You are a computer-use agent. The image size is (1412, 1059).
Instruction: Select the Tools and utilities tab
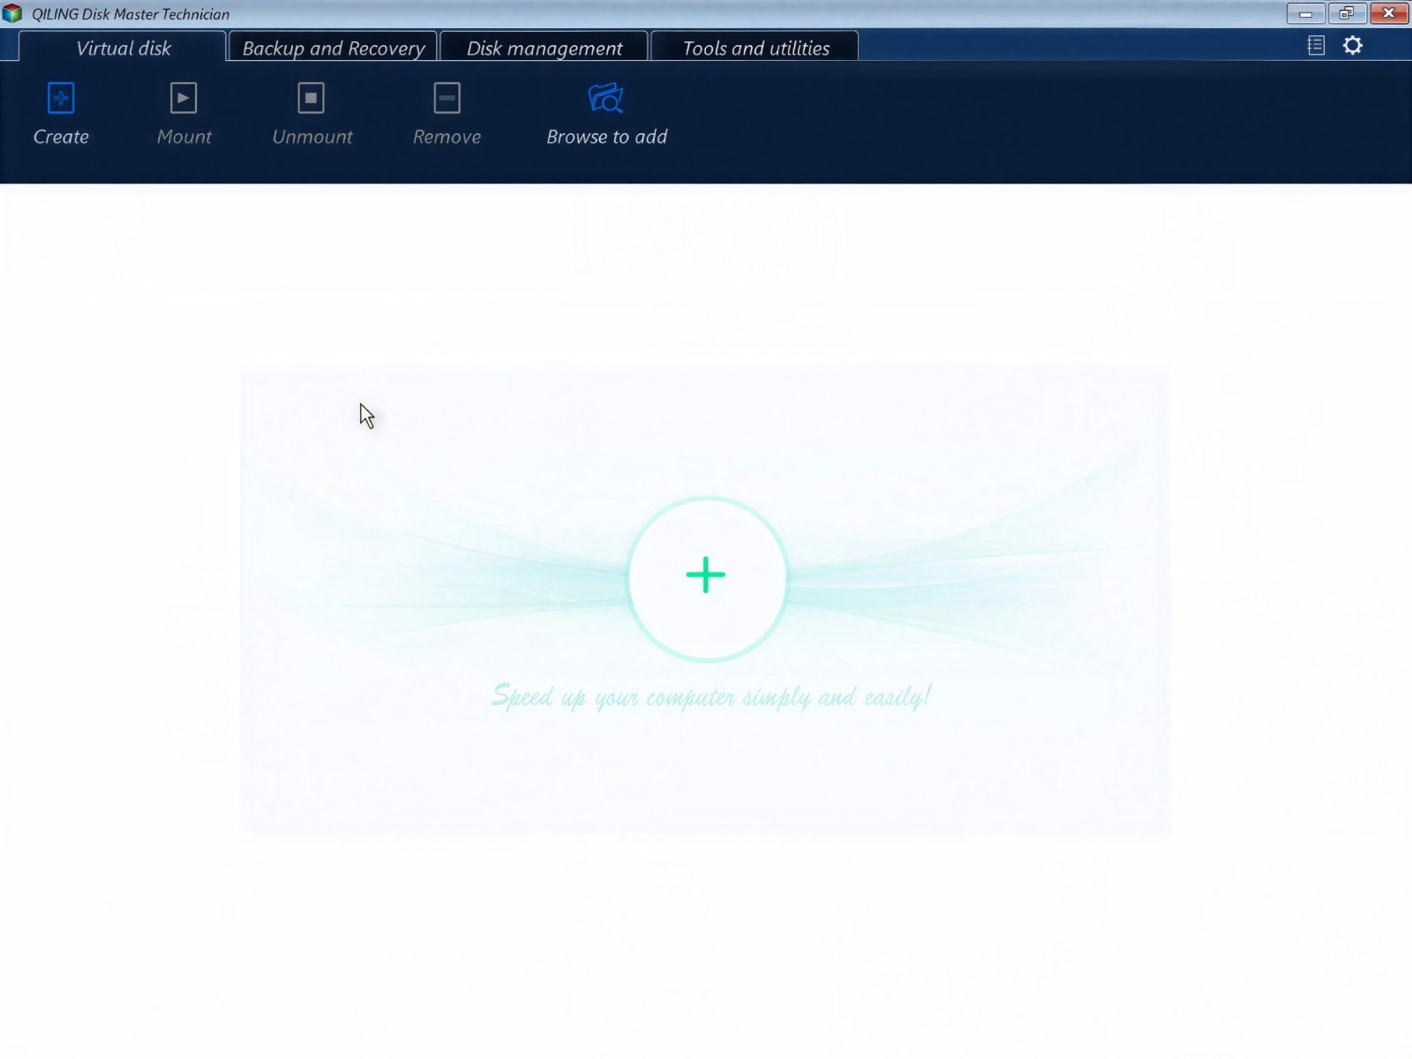[755, 48]
